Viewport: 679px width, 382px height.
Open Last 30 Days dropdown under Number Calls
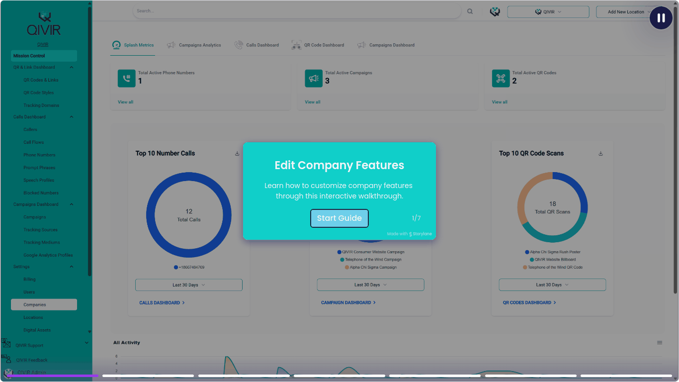coord(189,285)
